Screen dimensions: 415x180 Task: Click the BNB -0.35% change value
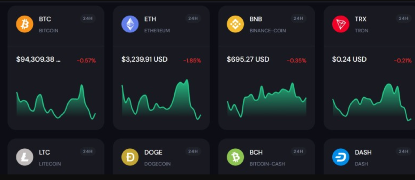(x=296, y=61)
